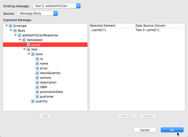Viewport: 188px width, 137px height.
Task: Click the Envelope element icon
Action: (x=11, y=26)
